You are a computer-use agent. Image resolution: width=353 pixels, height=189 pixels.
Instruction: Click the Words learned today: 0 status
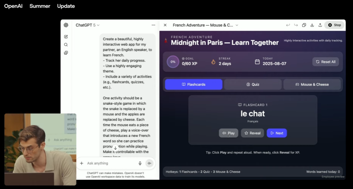tap(323, 172)
